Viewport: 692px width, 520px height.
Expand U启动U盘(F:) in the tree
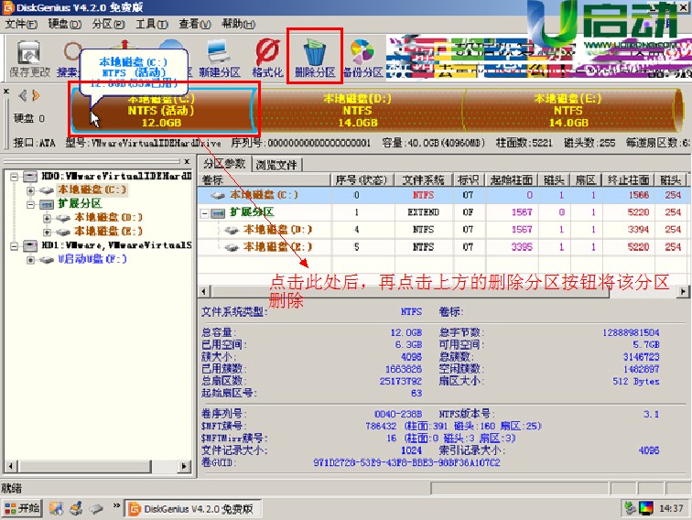(30, 260)
